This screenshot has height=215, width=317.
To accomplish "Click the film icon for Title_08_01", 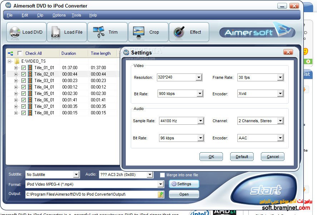I will pyautogui.click(x=30, y=113).
